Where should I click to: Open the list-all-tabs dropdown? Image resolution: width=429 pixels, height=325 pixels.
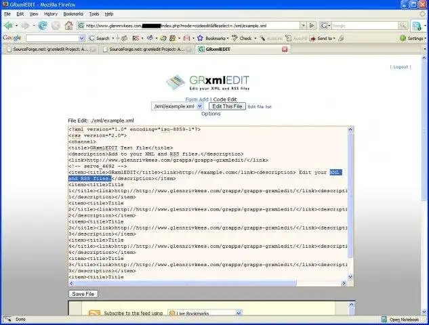(425, 49)
